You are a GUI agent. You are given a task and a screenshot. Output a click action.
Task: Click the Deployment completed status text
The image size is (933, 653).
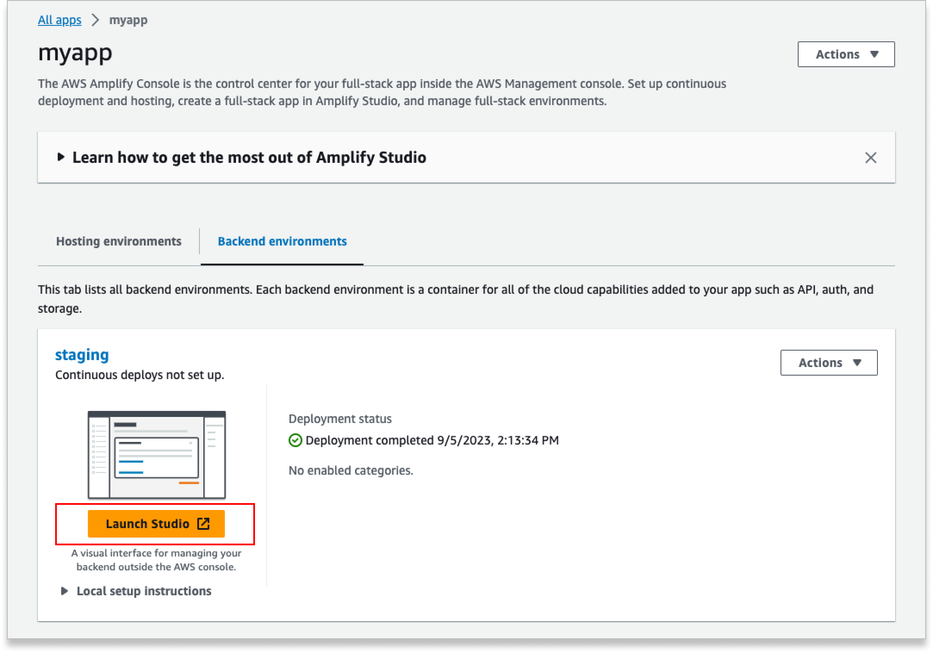[x=431, y=440]
